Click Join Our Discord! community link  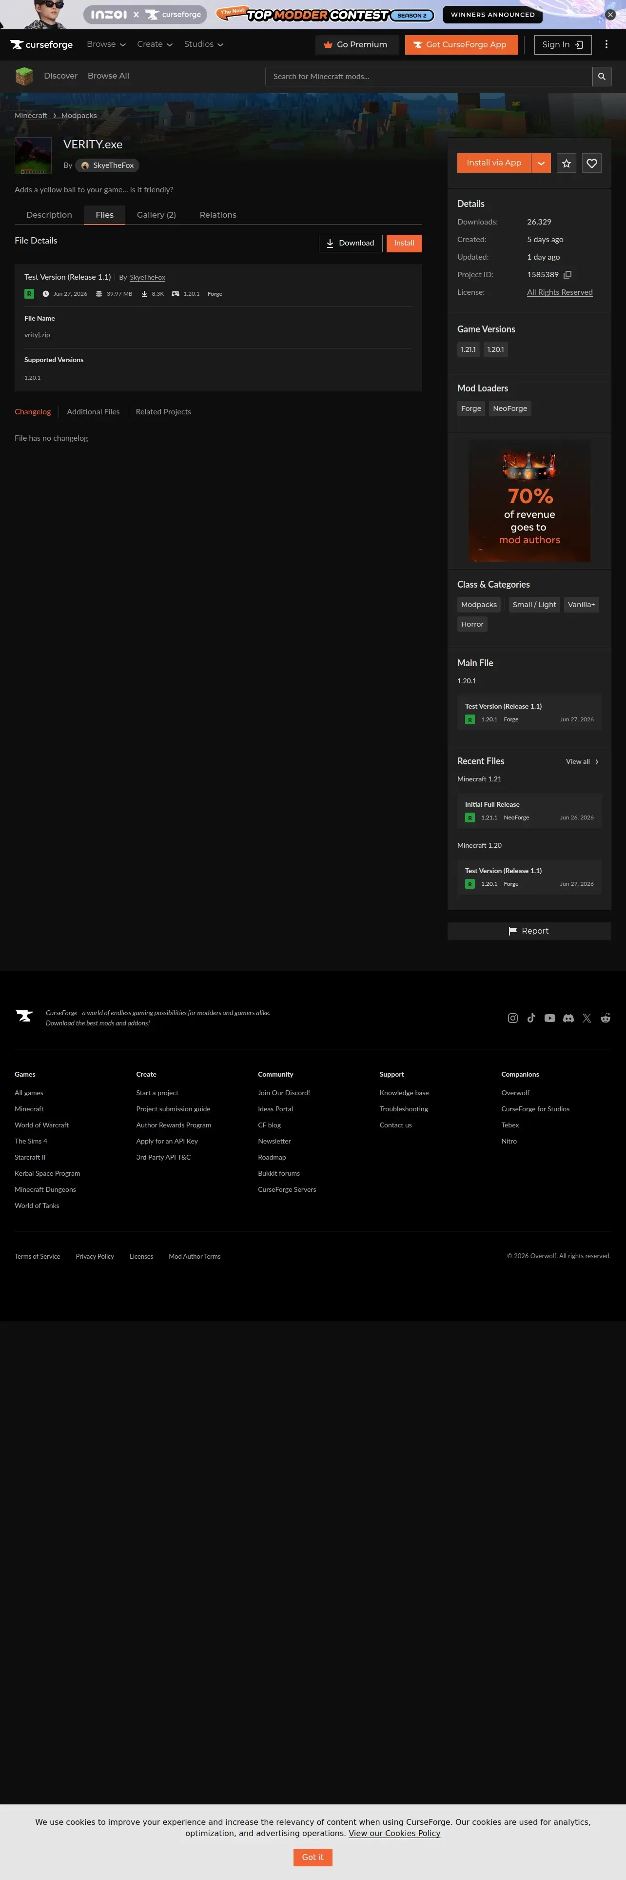coord(283,1093)
